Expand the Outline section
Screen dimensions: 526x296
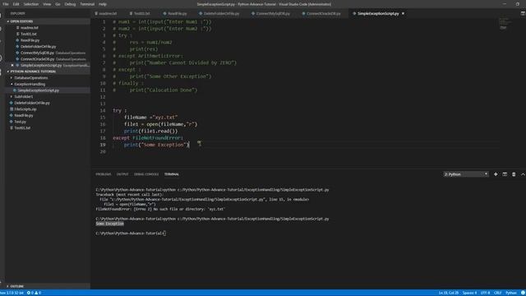click(16, 286)
